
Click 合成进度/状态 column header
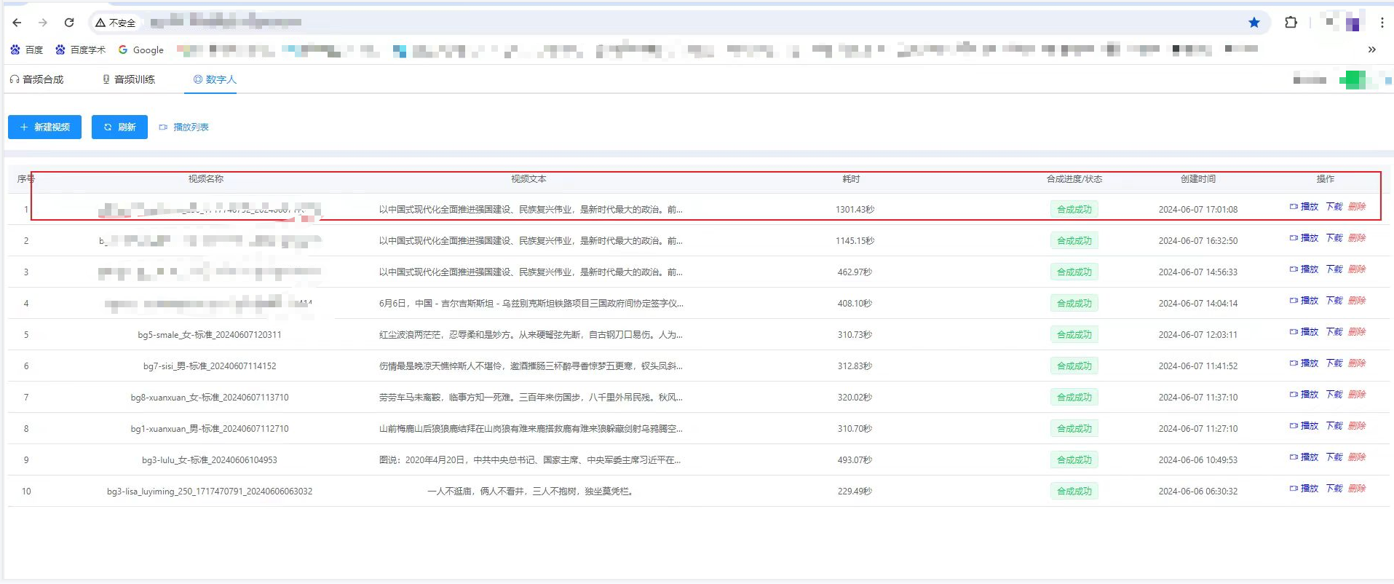(1074, 179)
